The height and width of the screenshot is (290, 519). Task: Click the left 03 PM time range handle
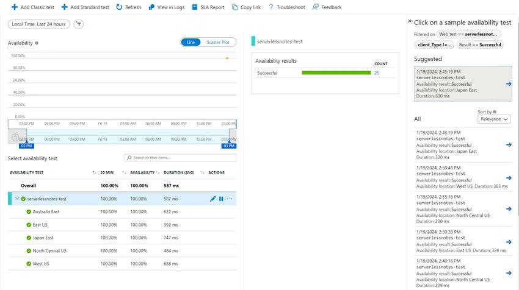point(26,146)
